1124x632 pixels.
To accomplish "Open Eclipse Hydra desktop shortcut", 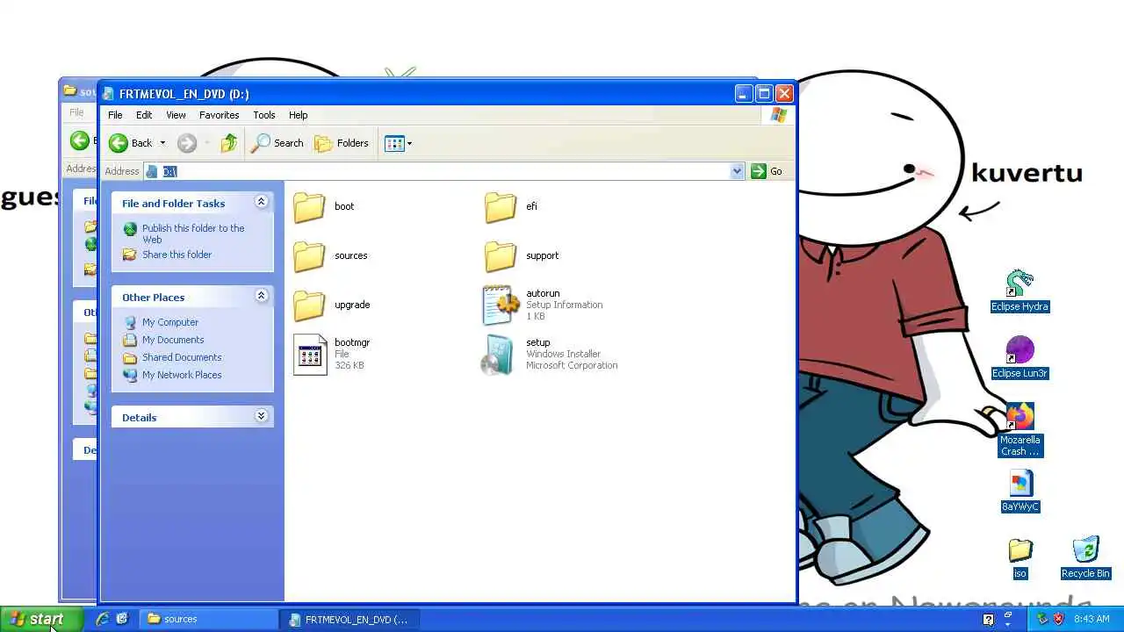I will (1020, 291).
